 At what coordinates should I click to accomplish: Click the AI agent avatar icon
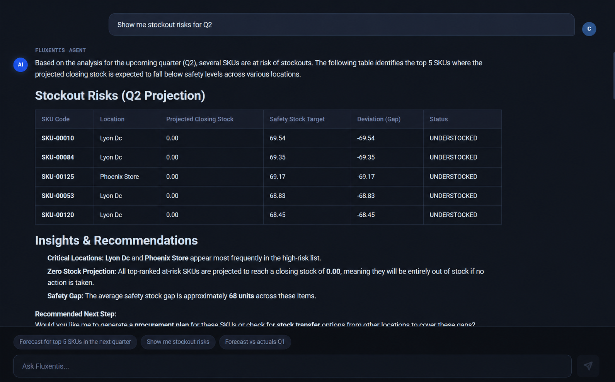point(20,65)
